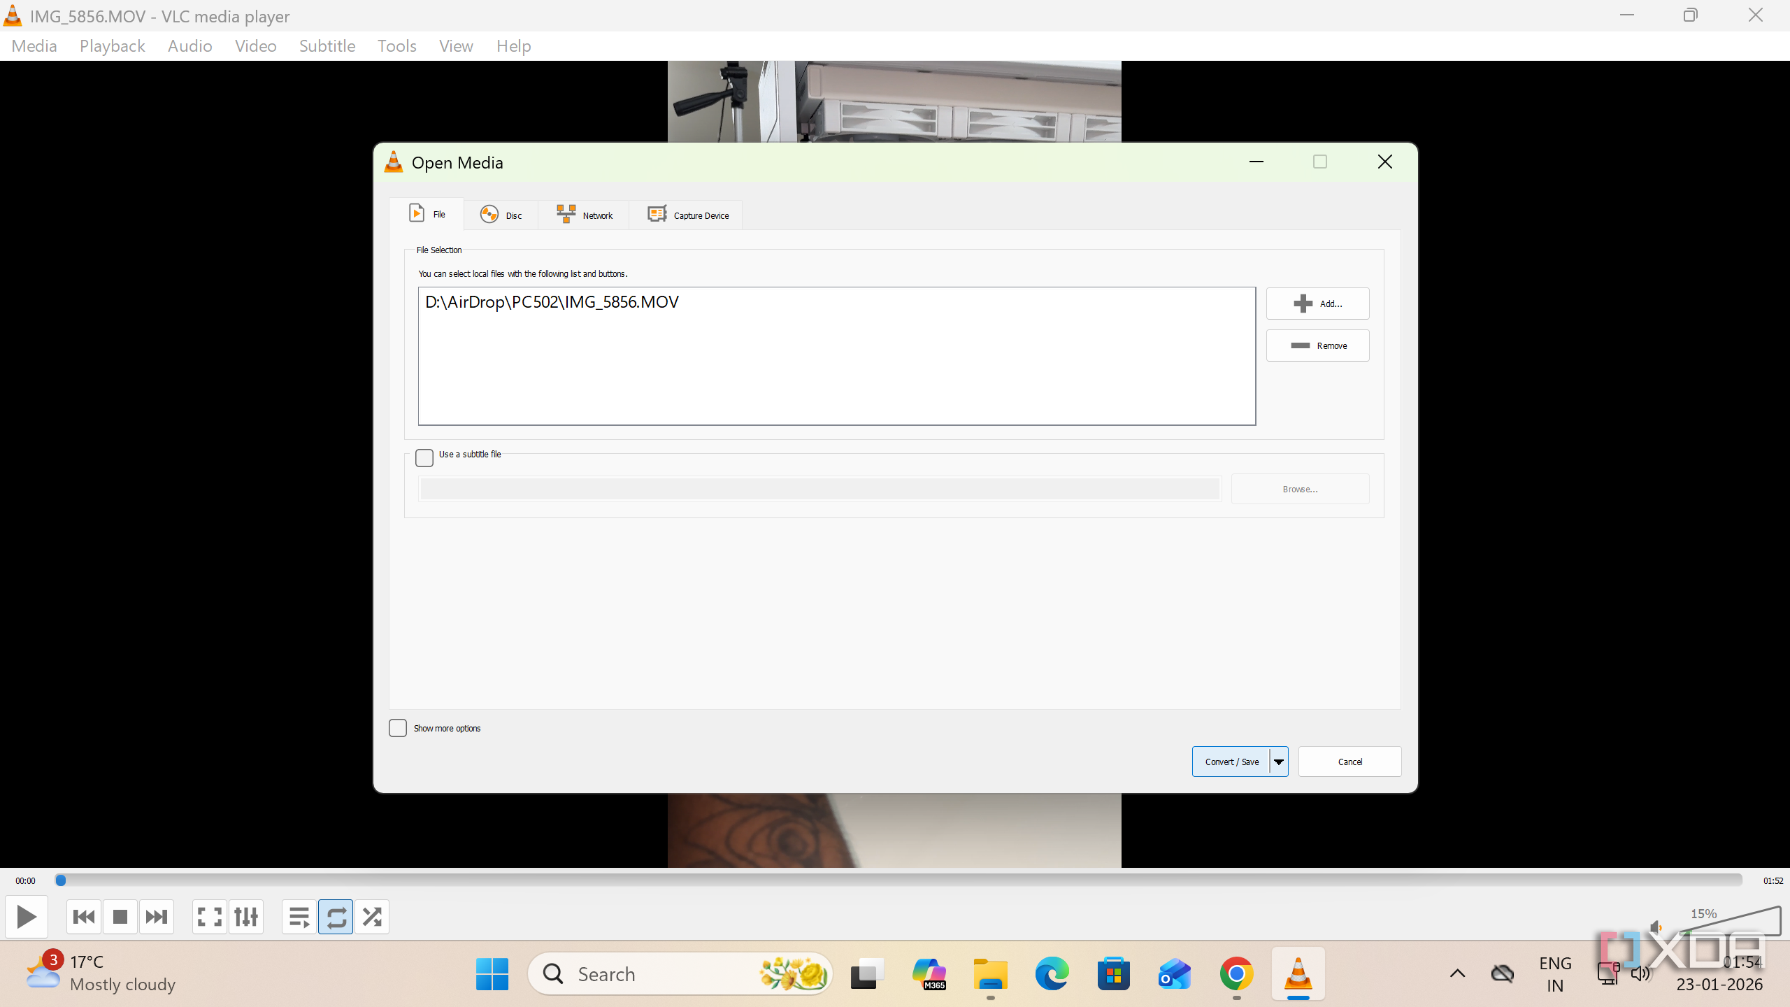Open the Tools menu
Screen dimensions: 1790x1007
(397, 46)
